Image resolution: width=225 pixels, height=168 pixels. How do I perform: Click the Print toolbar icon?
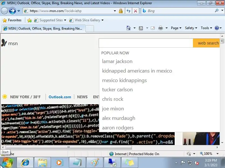[160, 28]
